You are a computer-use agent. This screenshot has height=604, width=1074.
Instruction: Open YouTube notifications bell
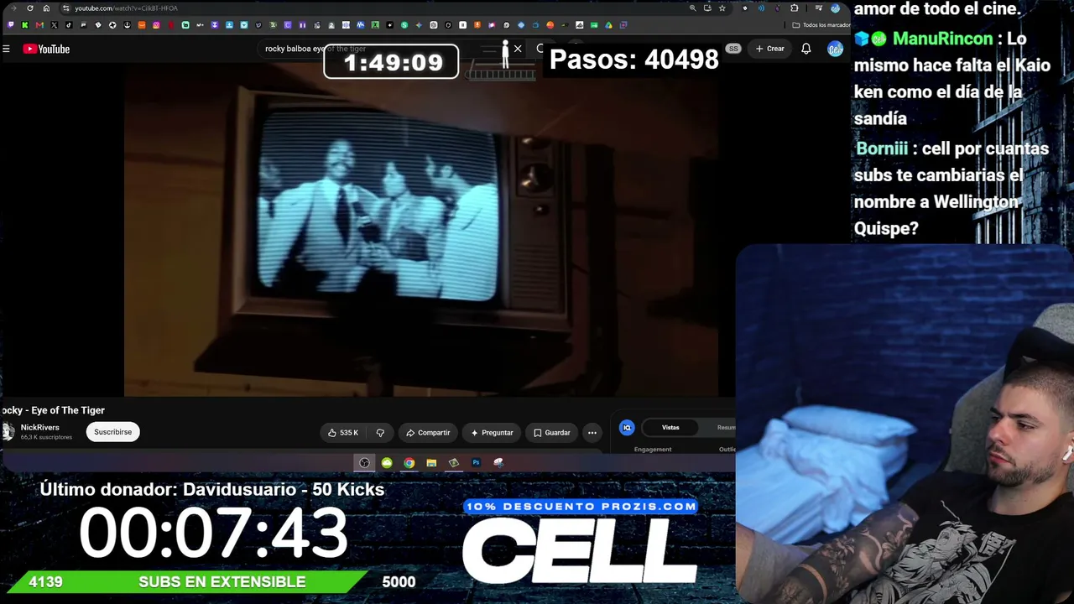[x=805, y=49]
